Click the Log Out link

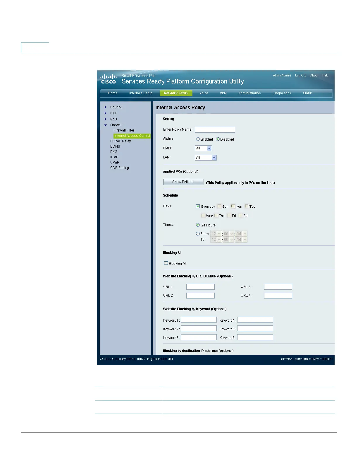pyautogui.click(x=300, y=75)
